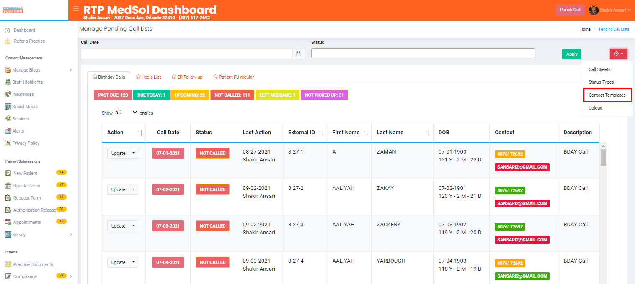The image size is (635, 284).
Task: Click the table vertical scrollbar thumb
Action: click(604, 158)
